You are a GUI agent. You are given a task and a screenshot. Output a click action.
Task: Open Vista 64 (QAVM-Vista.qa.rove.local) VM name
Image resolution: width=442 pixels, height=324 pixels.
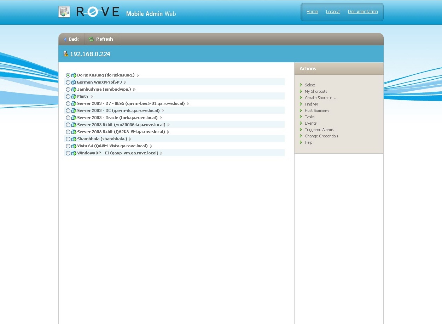[x=112, y=146]
